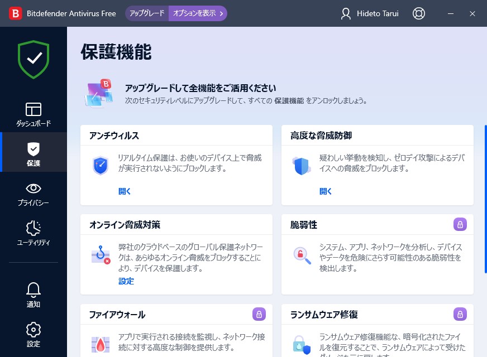Click the cube icon on the 高度な脅威防御 card
The height and width of the screenshot is (357, 487).
pyautogui.click(x=302, y=166)
